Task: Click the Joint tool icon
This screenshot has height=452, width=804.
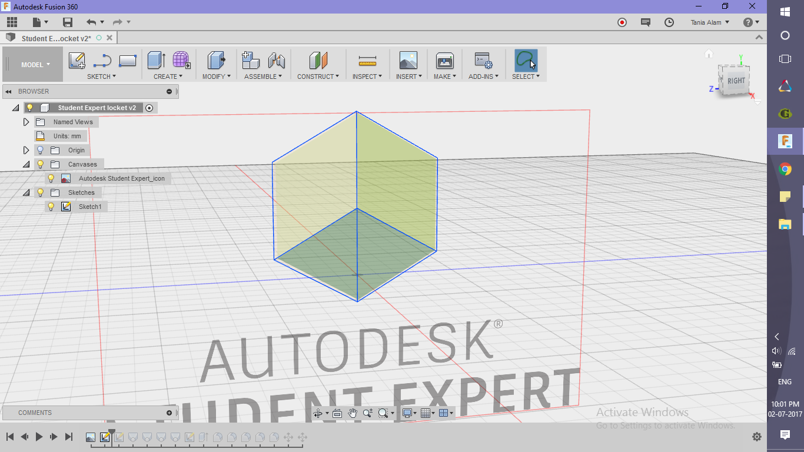Action: click(276, 61)
